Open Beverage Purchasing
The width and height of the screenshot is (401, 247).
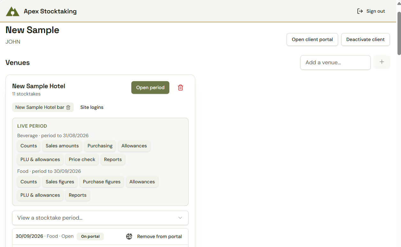tap(100, 146)
